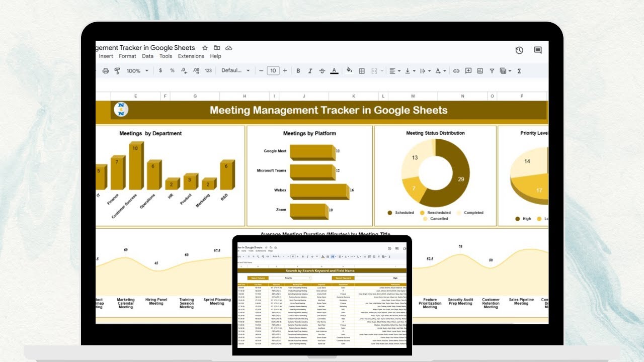The height and width of the screenshot is (362, 644).
Task: Click the Insert chart icon
Action: click(x=480, y=71)
